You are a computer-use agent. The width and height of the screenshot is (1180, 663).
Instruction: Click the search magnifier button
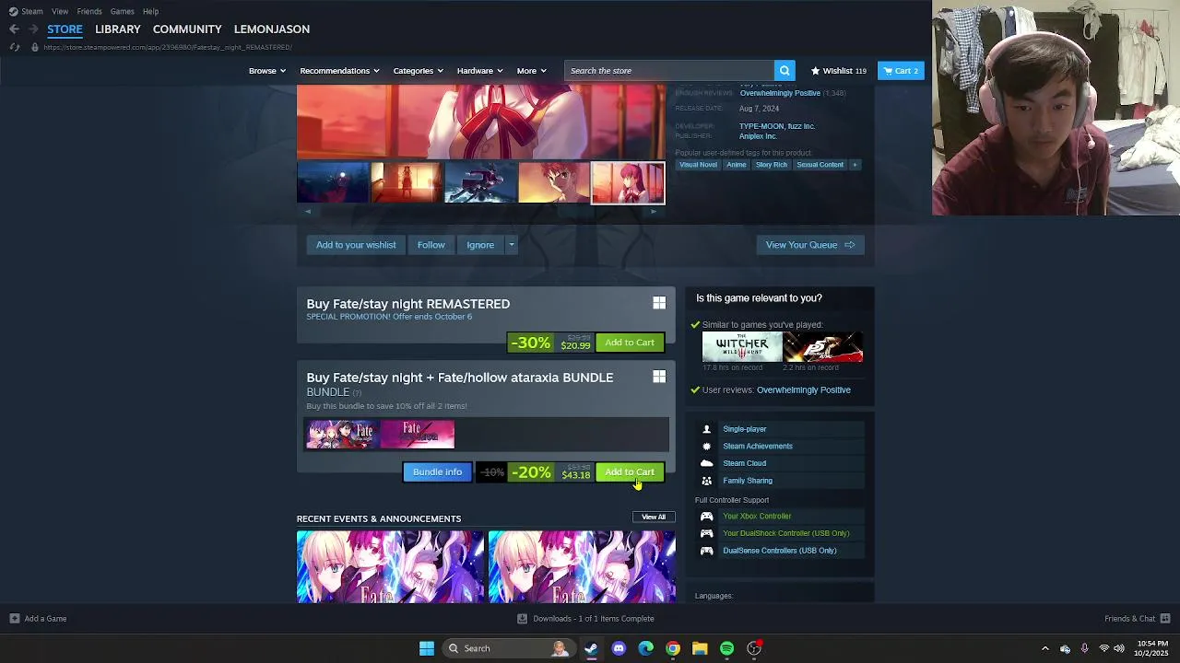click(x=785, y=71)
